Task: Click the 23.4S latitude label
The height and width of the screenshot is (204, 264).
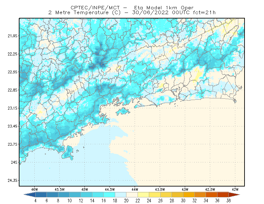Action: tap(13, 126)
